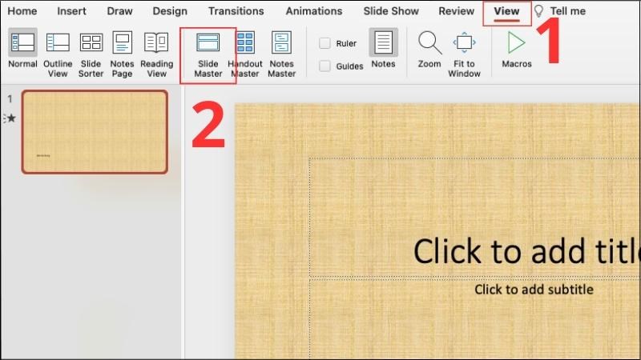The image size is (641, 360).
Task: Open the Design tab
Action: pos(170,11)
